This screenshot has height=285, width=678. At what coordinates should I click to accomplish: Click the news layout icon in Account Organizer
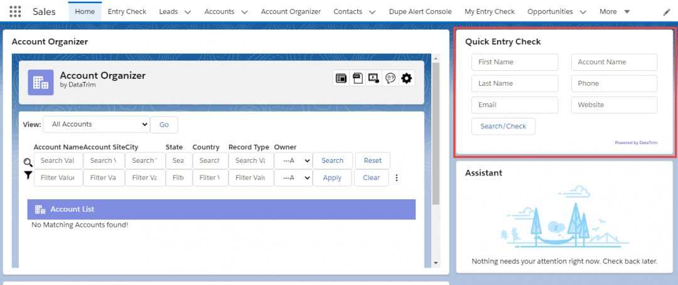[342, 78]
